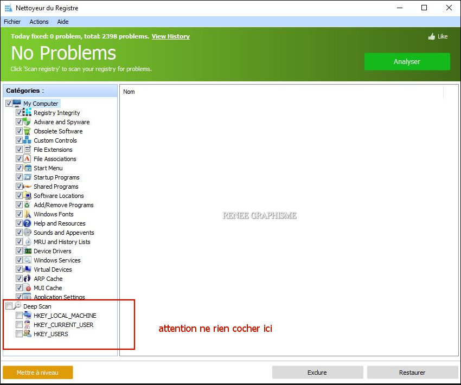Select the Windows Services label
461x385 pixels.
[57, 260]
